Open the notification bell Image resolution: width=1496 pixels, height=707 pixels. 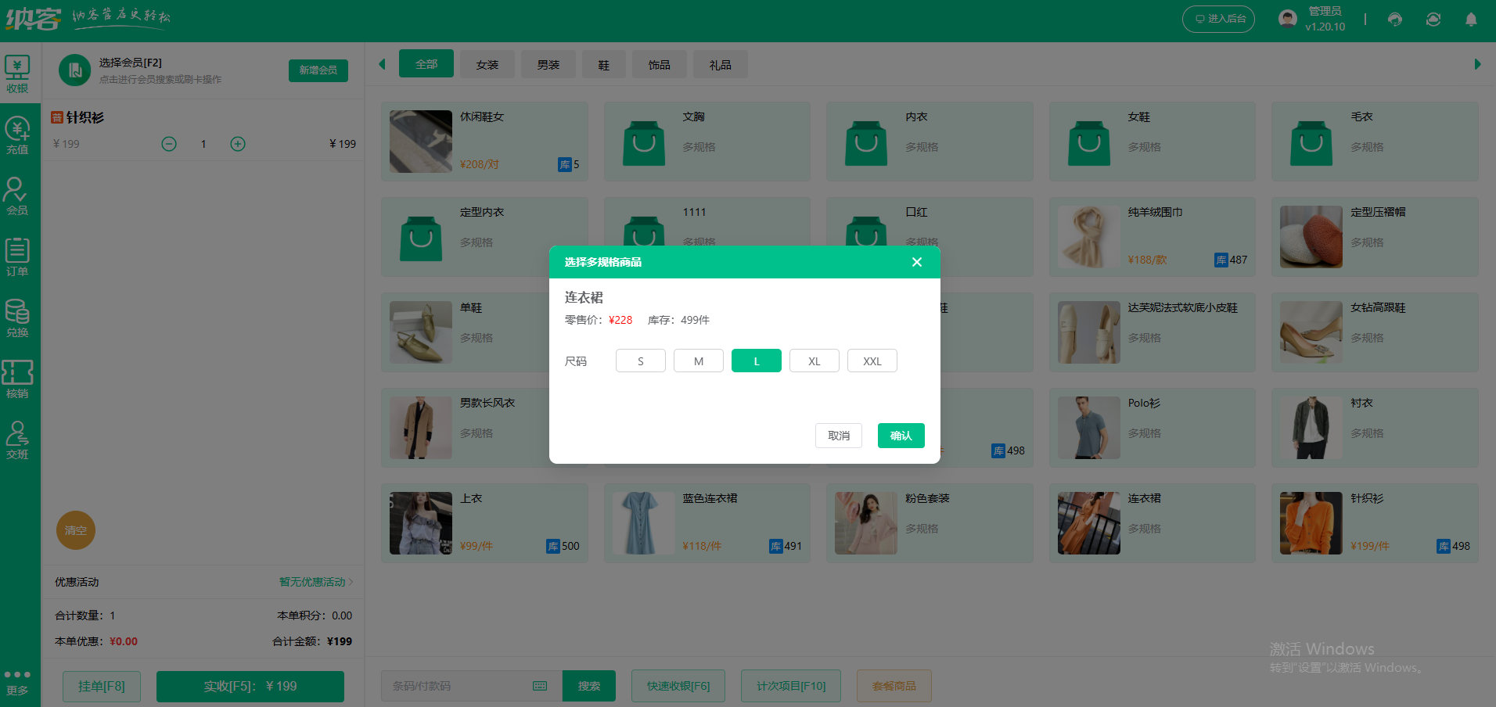[1471, 19]
